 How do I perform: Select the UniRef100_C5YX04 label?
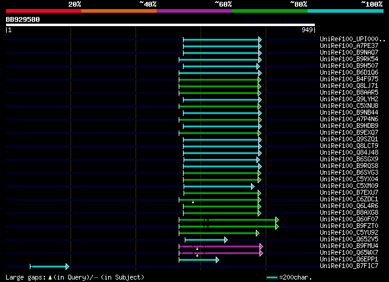pyautogui.click(x=349, y=180)
